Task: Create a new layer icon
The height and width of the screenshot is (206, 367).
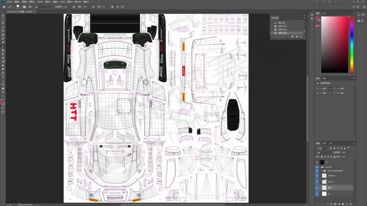Action: tap(347, 204)
